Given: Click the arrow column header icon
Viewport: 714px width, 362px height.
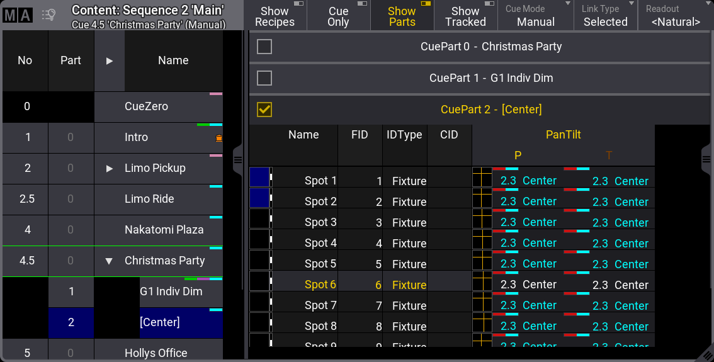Looking at the screenshot, I should coord(109,61).
